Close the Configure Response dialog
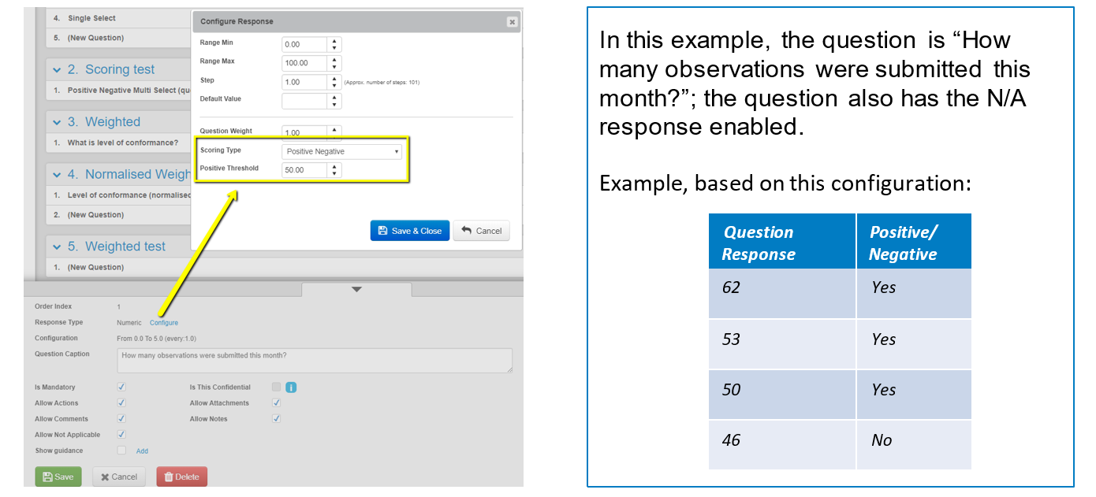Image resolution: width=1096 pixels, height=497 pixels. click(512, 21)
